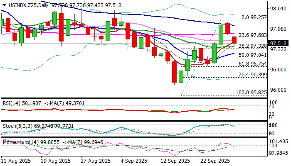Image resolution: width=291 pixels, height=166 pixels.
Task: Click the 23.6 97.683 Fibonacci level label
Action: (253, 35)
